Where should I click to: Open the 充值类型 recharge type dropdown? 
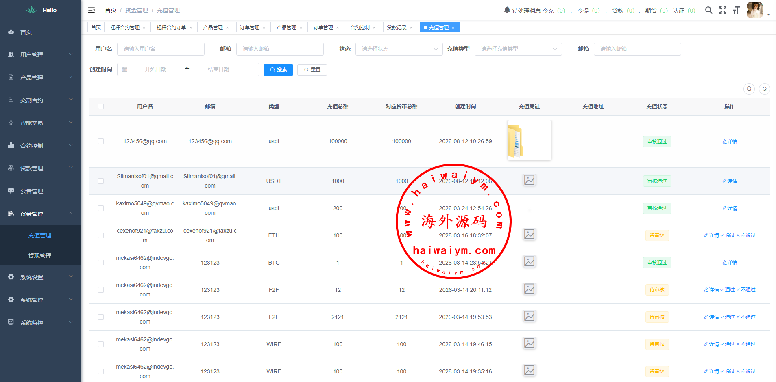coord(518,49)
